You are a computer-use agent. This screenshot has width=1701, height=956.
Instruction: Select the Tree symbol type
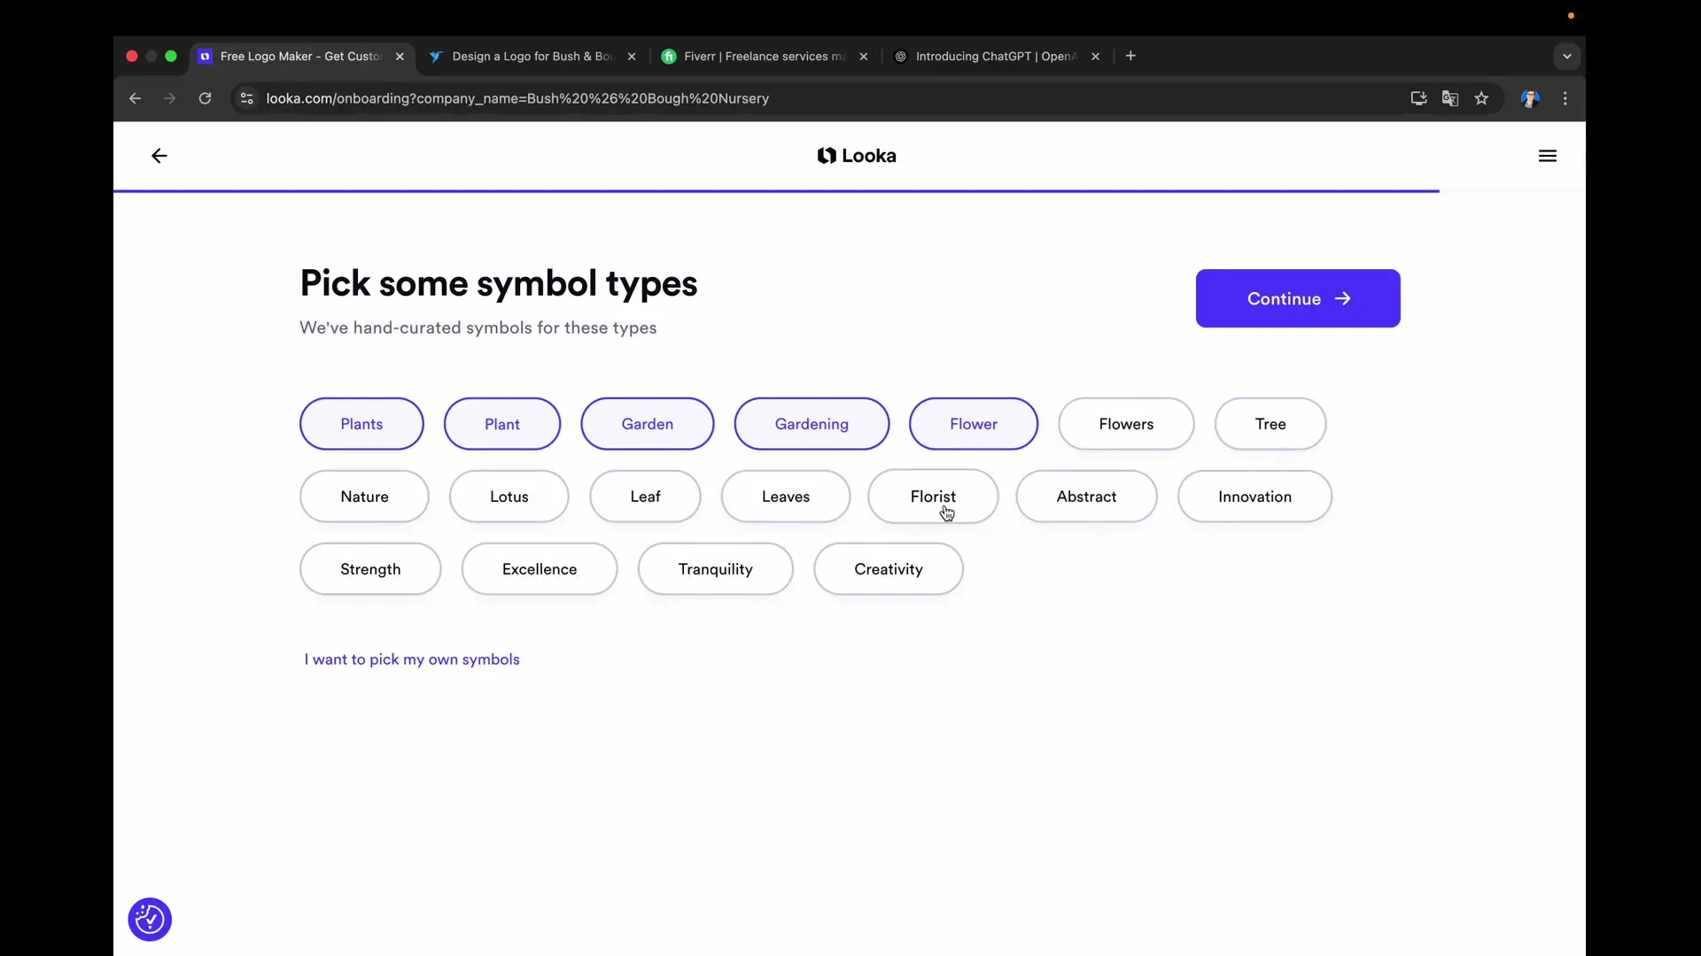tap(1270, 423)
